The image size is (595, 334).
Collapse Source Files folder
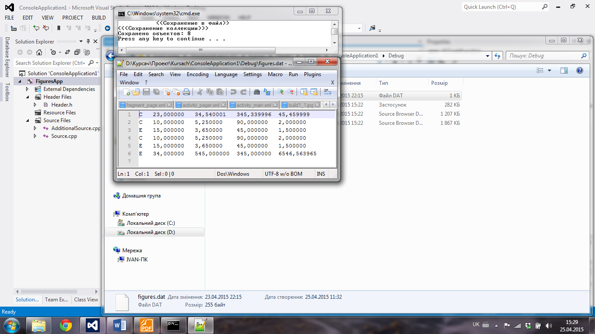tap(28, 120)
